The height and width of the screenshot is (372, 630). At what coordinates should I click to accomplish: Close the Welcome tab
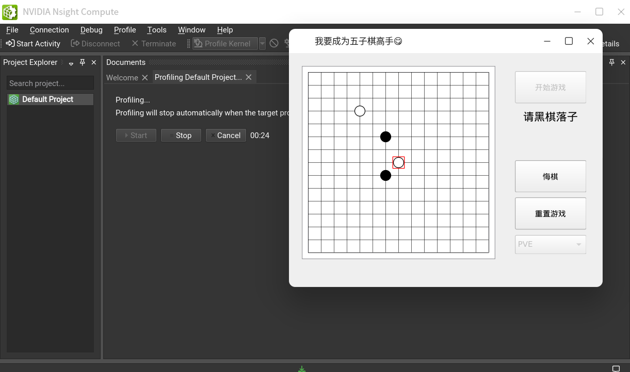point(145,77)
